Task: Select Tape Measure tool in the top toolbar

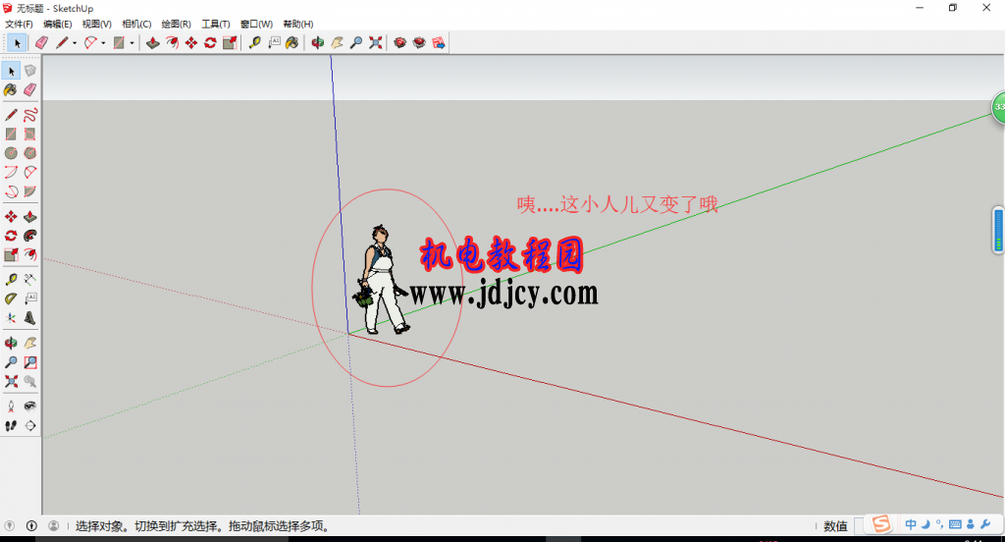Action: point(254,43)
